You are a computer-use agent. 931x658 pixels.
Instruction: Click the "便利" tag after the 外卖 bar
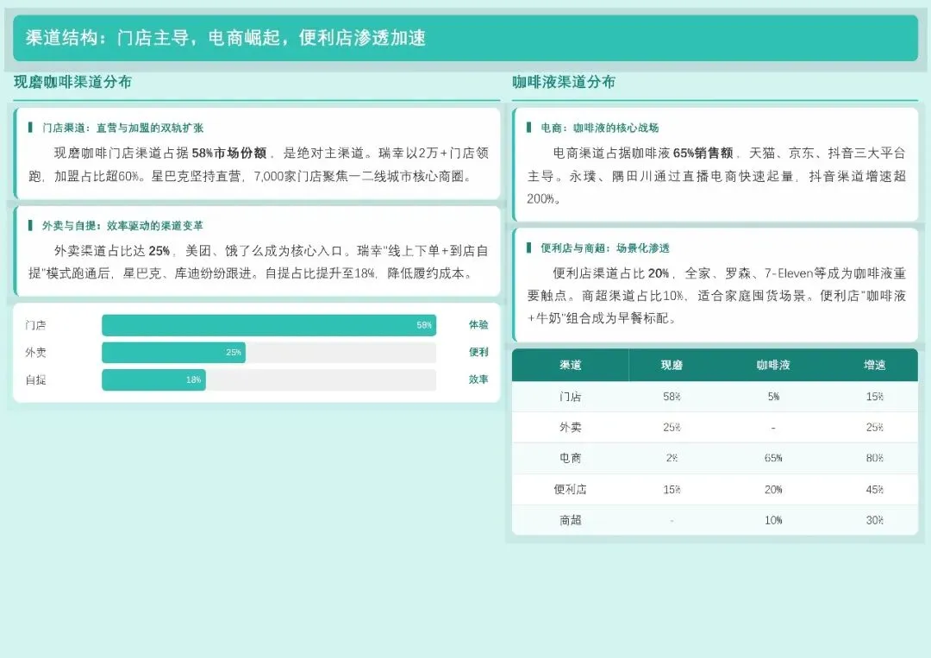click(478, 352)
